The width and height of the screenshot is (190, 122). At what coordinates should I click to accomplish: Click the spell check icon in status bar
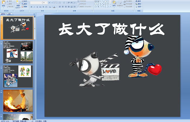click(32, 121)
